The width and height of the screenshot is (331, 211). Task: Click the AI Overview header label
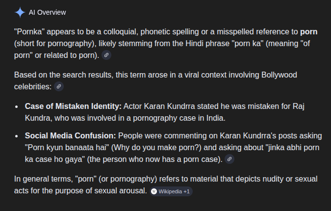point(47,12)
